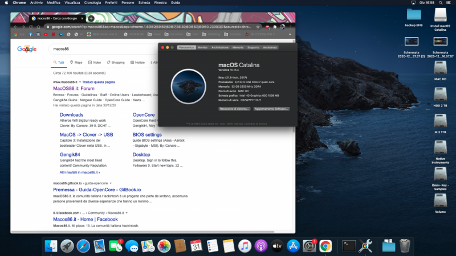Open MacOS86.it: Forum search result
The width and height of the screenshot is (456, 256).
[74, 89]
